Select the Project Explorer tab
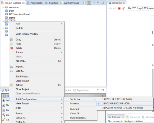 [x=13, y=3]
